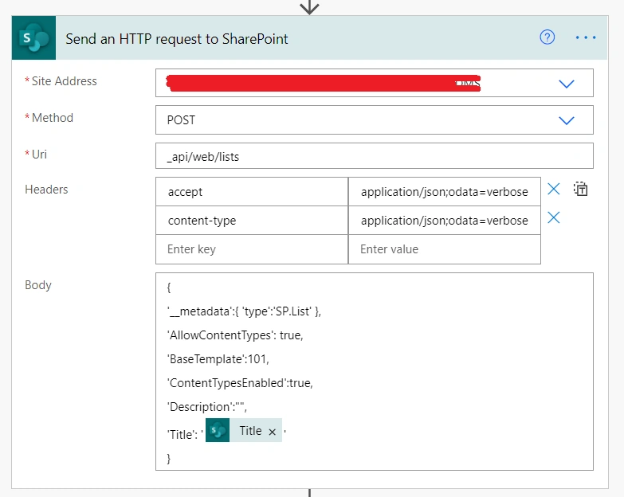
Task: Click the action title to collapse card
Action: point(177,39)
